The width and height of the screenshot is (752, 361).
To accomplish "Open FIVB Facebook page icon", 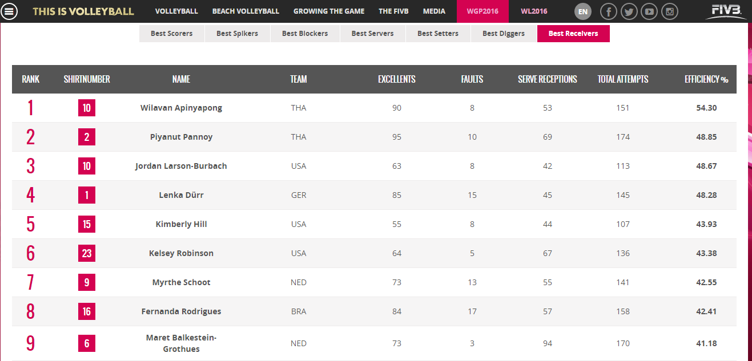I will (609, 11).
